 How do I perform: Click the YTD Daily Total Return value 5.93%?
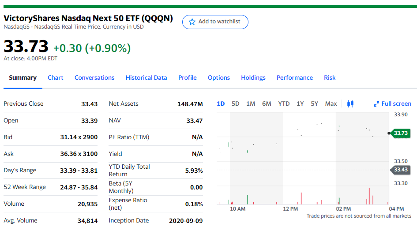click(x=194, y=171)
